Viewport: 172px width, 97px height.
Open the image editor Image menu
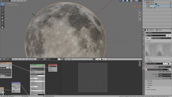(71, 59)
